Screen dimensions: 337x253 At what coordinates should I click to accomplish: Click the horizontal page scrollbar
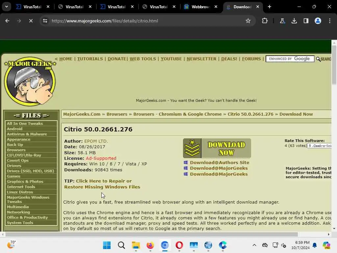[x=151, y=234]
